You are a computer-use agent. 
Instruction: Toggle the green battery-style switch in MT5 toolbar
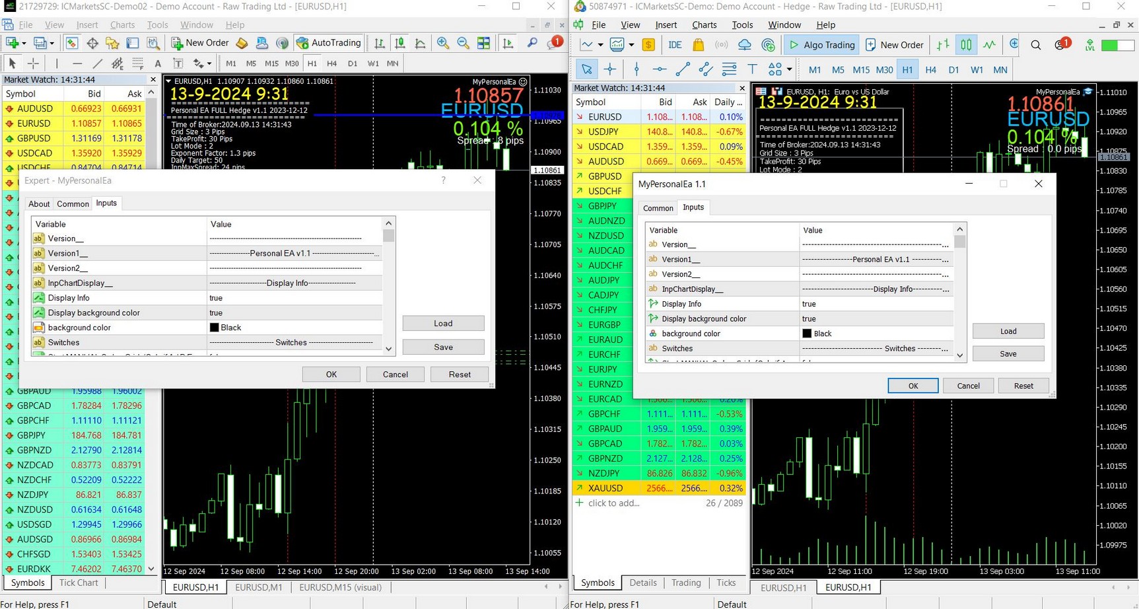point(1118,45)
